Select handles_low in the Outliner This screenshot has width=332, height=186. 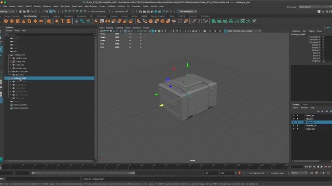[21, 58]
